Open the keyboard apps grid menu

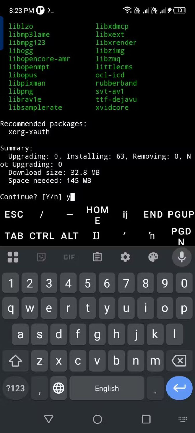click(13, 257)
